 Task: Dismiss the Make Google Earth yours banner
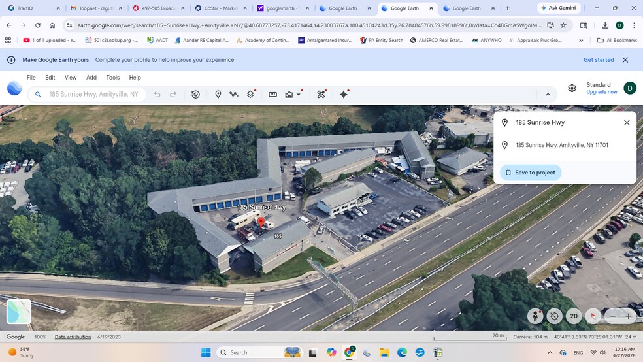pos(625,60)
